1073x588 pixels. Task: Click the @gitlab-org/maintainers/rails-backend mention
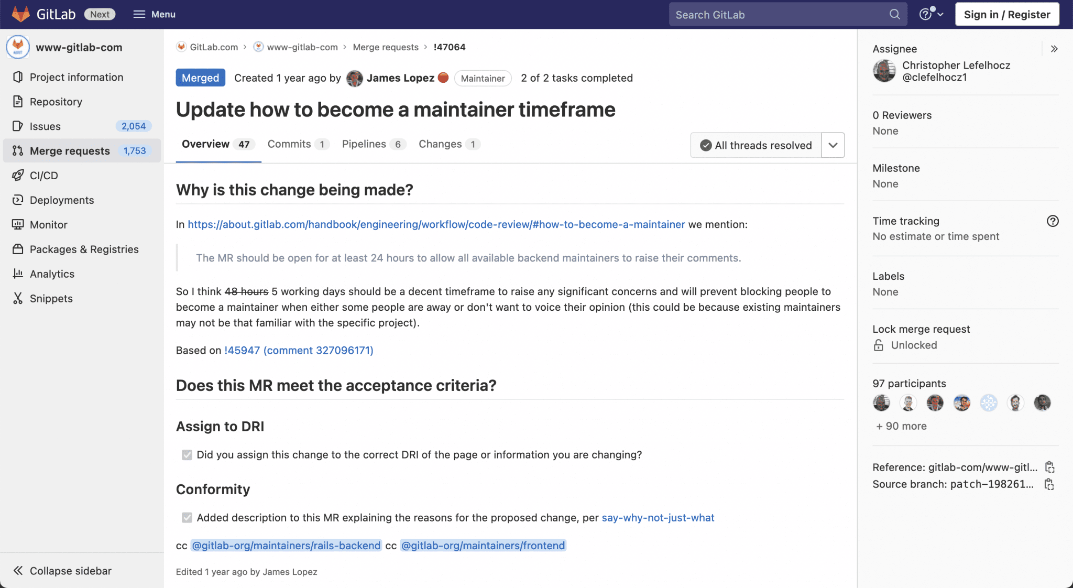[286, 546]
